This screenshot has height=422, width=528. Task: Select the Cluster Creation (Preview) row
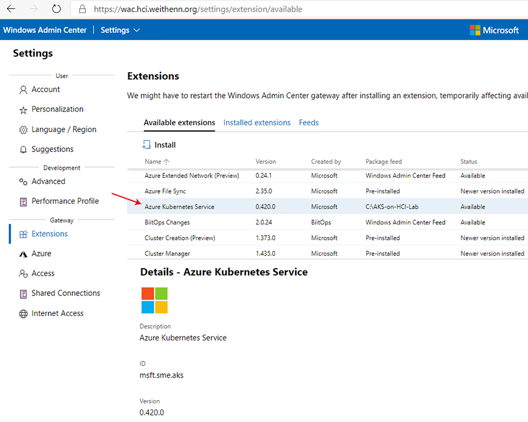click(328, 237)
